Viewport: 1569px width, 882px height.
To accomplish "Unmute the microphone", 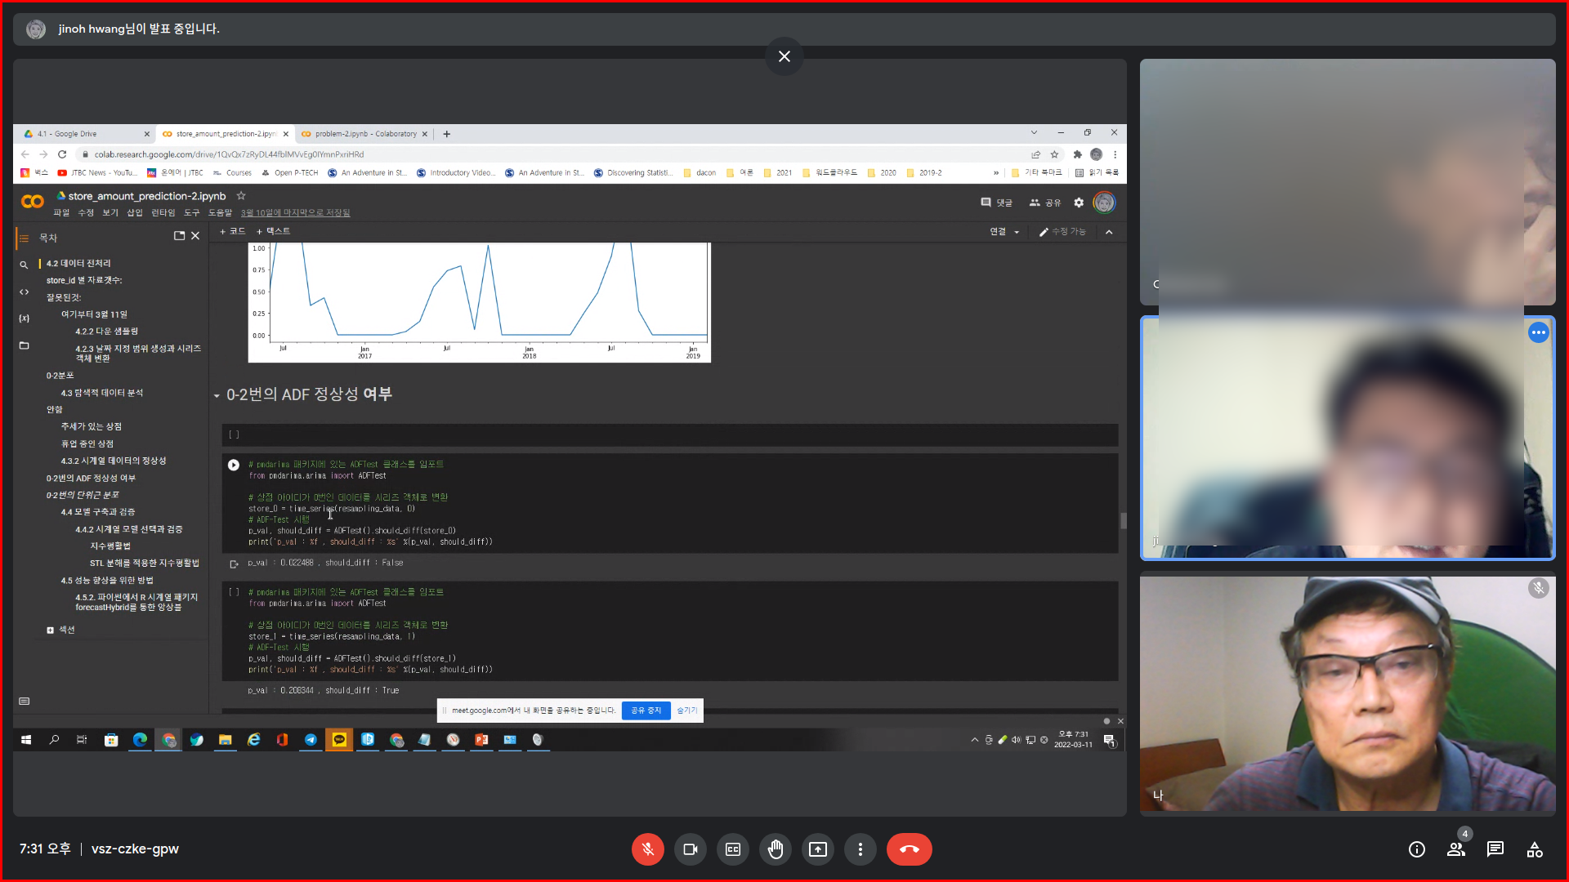I will (647, 849).
